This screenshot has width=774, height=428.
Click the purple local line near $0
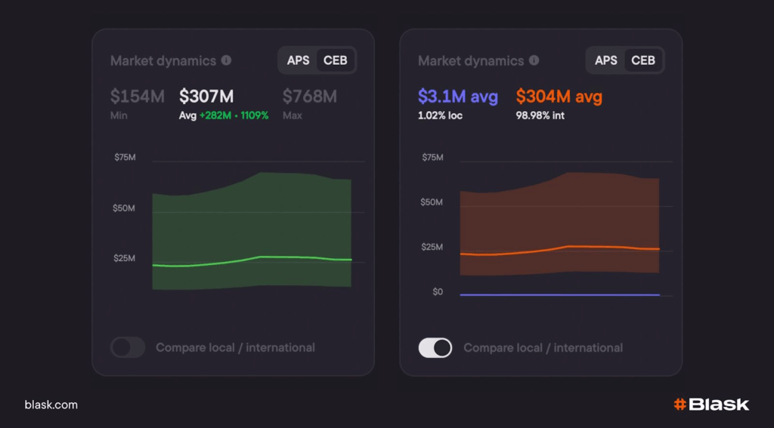[559, 294]
